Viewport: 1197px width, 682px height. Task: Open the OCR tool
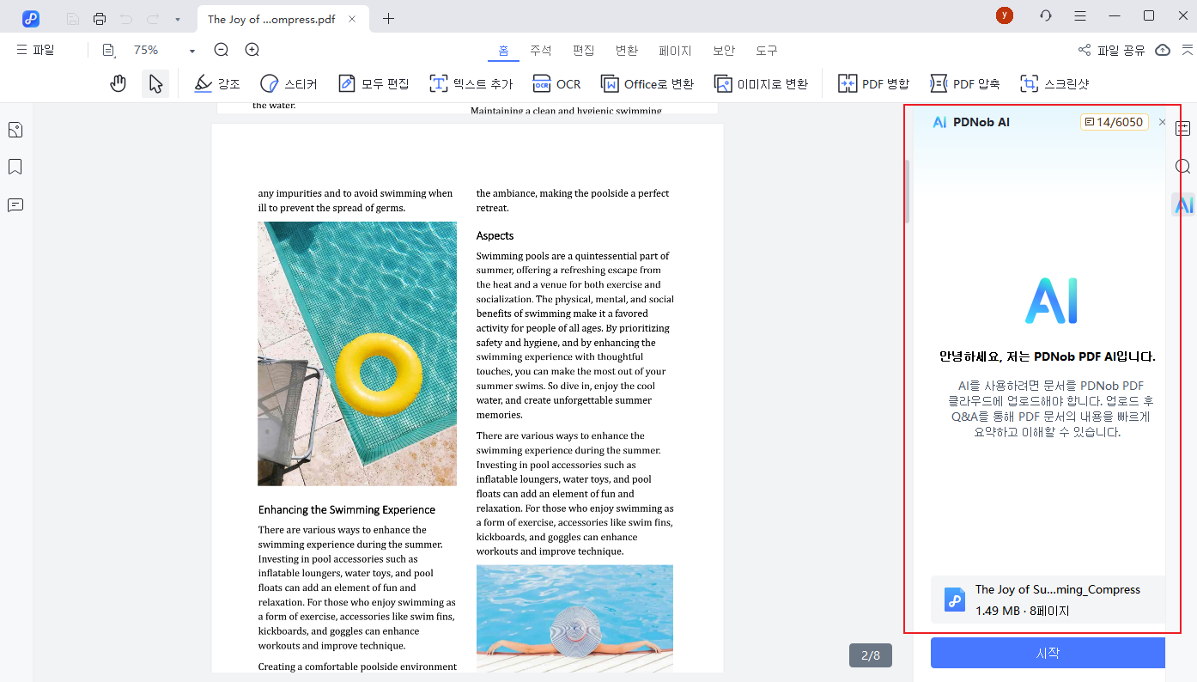[x=556, y=83]
